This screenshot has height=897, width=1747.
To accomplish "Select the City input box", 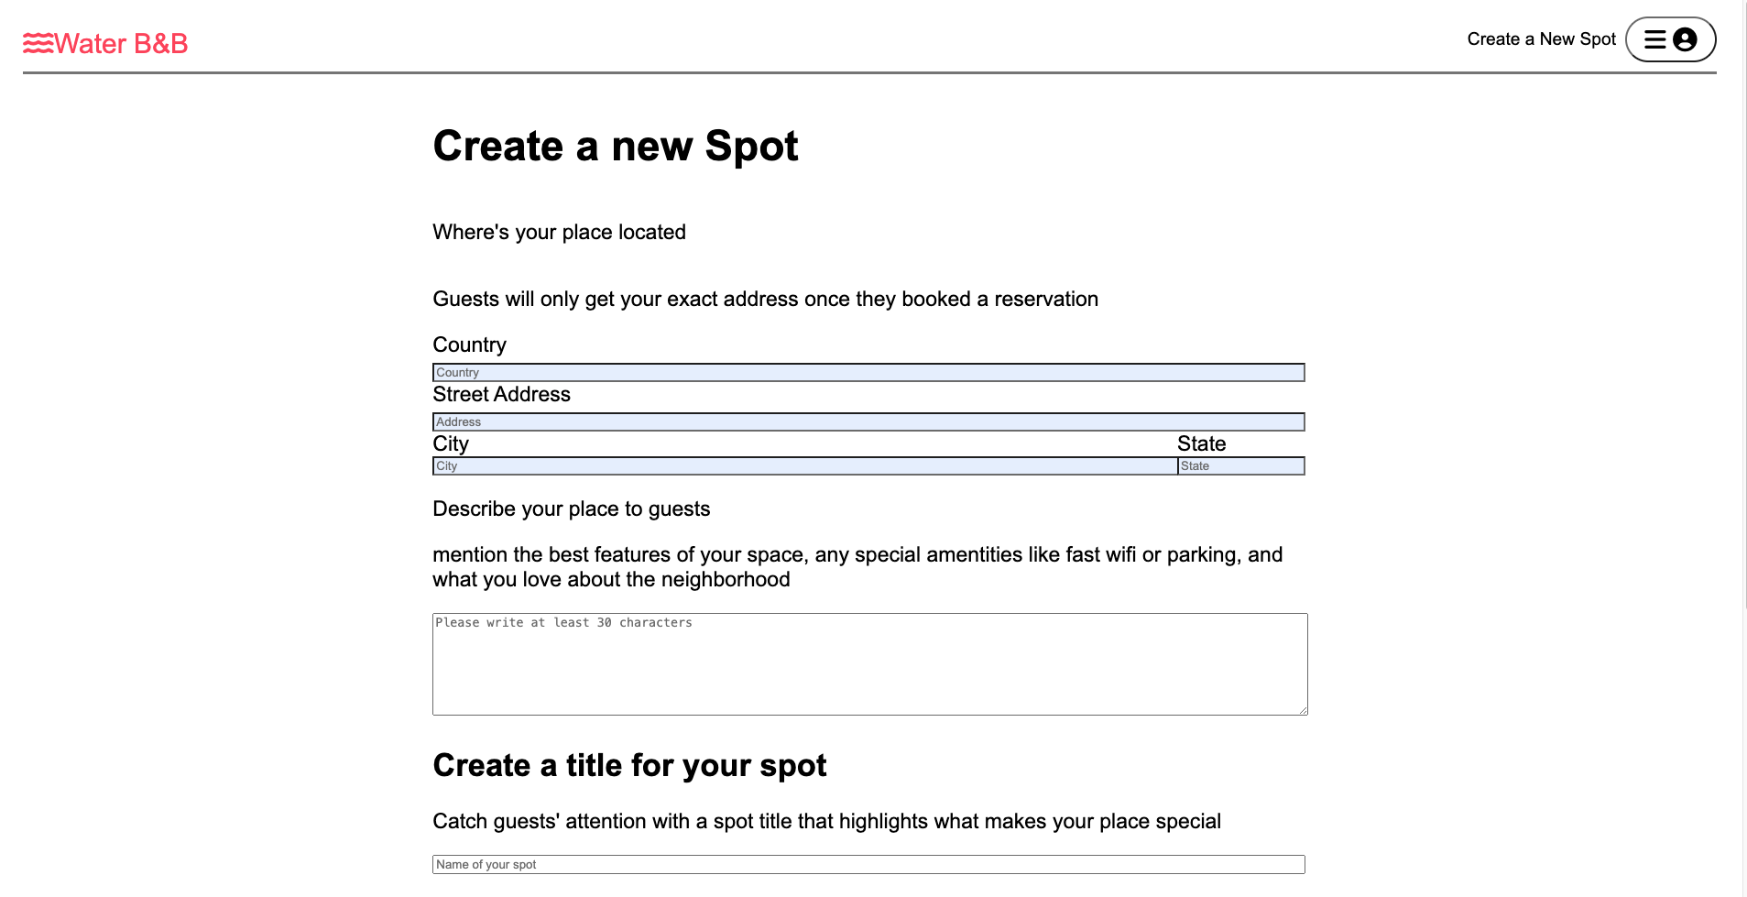I will click(804, 466).
